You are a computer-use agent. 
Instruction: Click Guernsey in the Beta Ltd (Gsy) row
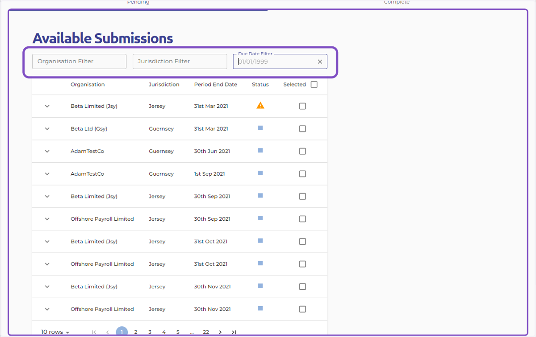click(x=161, y=129)
